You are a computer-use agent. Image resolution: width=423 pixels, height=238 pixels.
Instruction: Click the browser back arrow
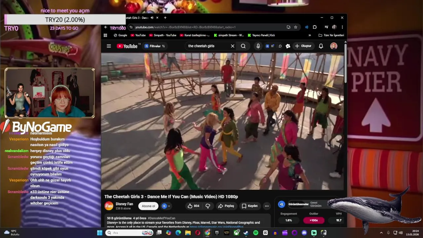106,27
